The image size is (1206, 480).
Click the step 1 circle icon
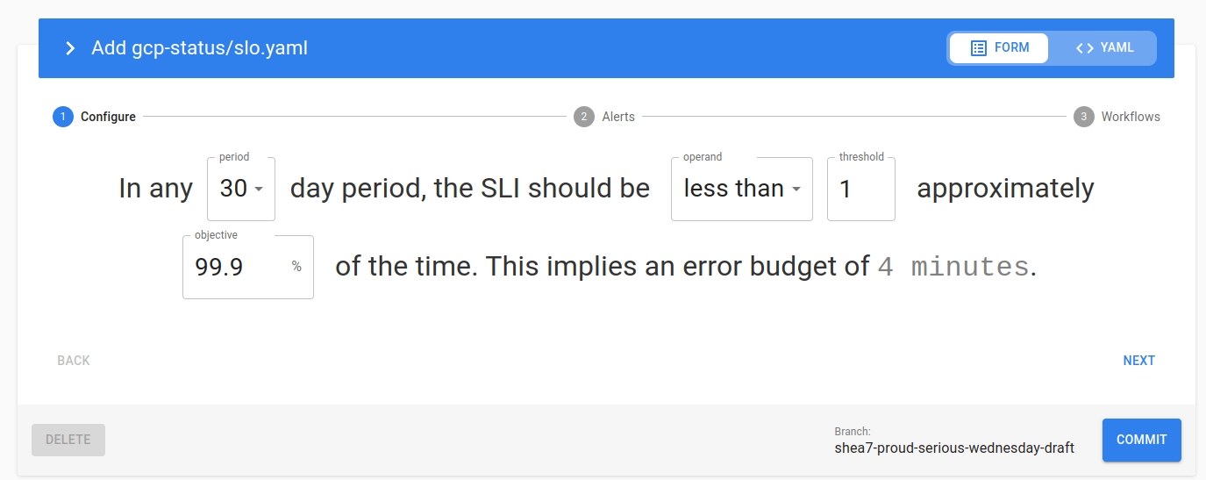[x=62, y=117]
